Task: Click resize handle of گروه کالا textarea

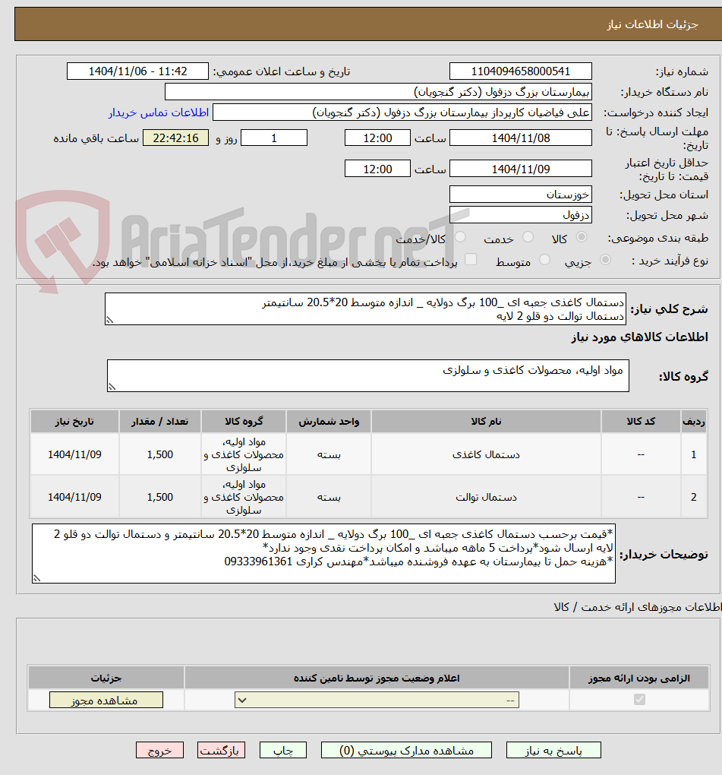Action: (x=112, y=387)
